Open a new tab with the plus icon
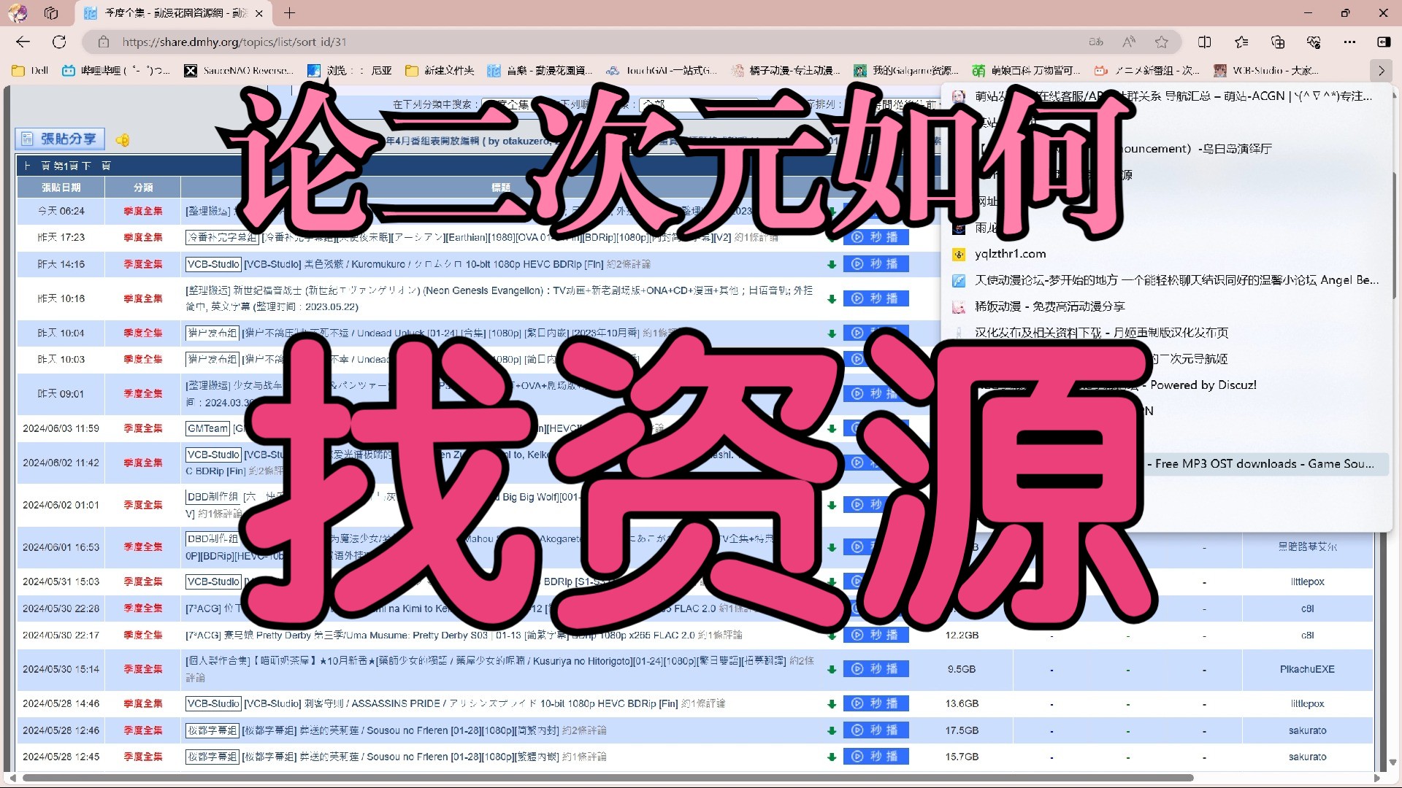This screenshot has width=1402, height=788. point(289,13)
